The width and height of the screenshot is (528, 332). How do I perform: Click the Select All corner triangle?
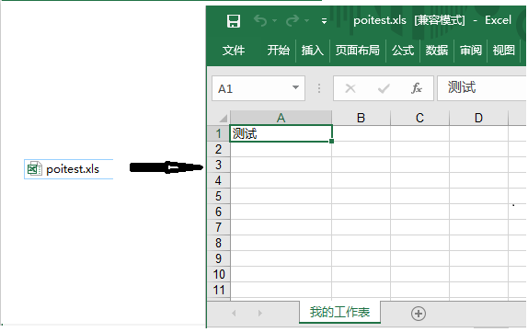click(x=223, y=119)
